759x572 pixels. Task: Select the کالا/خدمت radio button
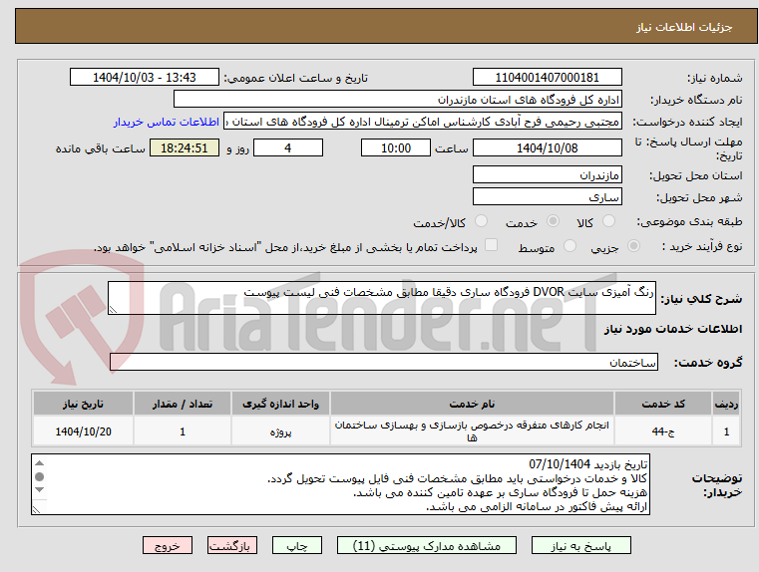(481, 221)
